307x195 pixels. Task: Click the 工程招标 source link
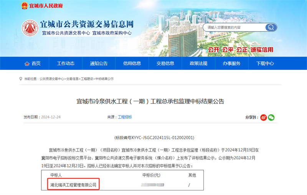tap(125, 117)
